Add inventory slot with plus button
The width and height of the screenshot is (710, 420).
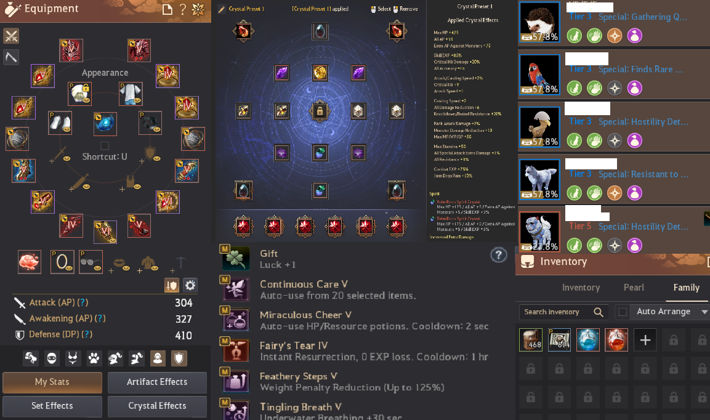coord(645,340)
